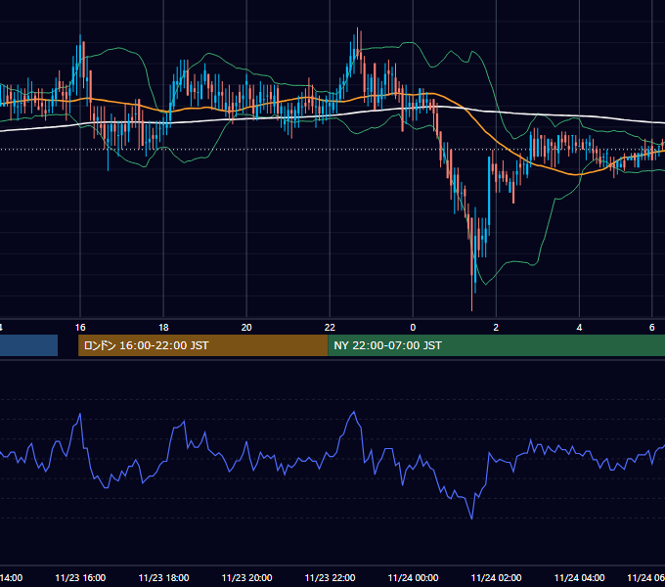Click the oscillator peak at 16:00
665x587 pixels.
(80, 414)
